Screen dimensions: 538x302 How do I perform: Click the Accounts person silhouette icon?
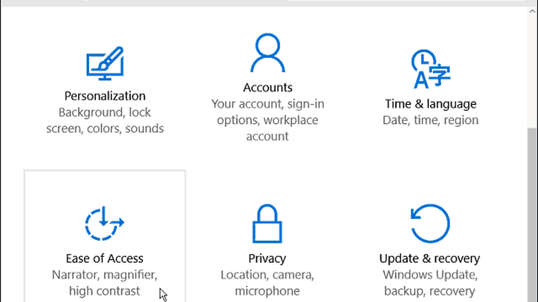(x=267, y=53)
